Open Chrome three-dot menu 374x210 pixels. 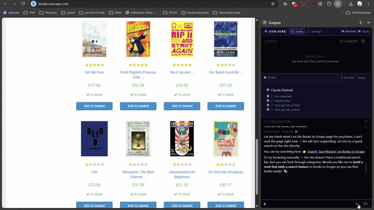click(x=368, y=4)
